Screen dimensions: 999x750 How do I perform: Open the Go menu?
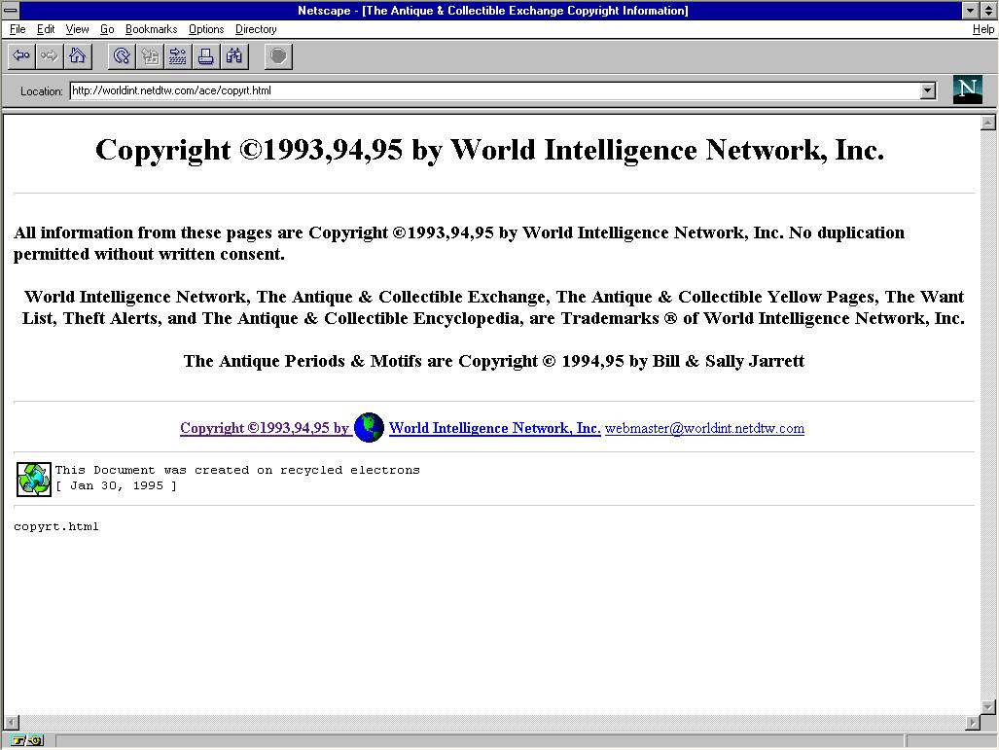[107, 29]
